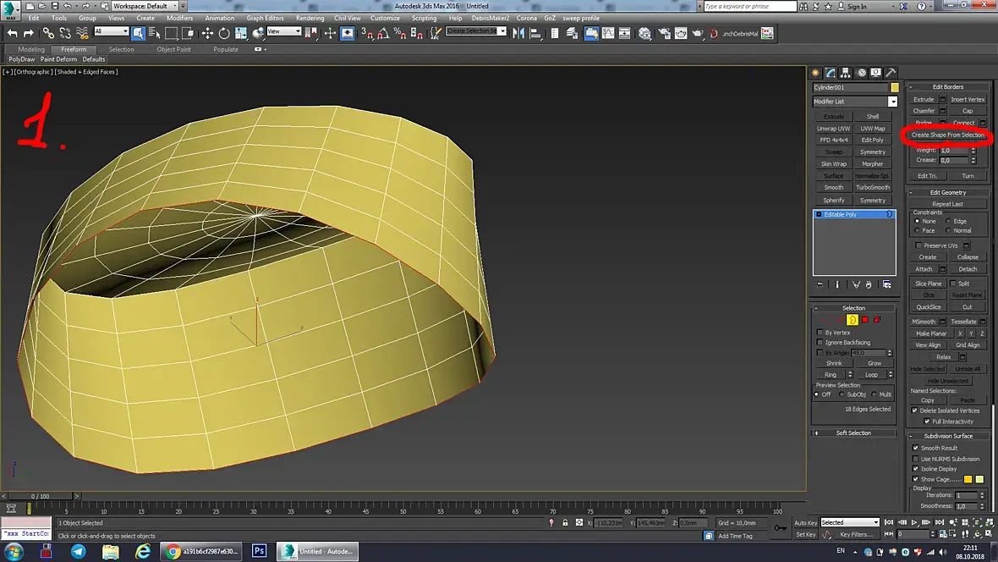Enable the By Vertex checkbox
This screenshot has height=562, width=998.
click(x=820, y=333)
